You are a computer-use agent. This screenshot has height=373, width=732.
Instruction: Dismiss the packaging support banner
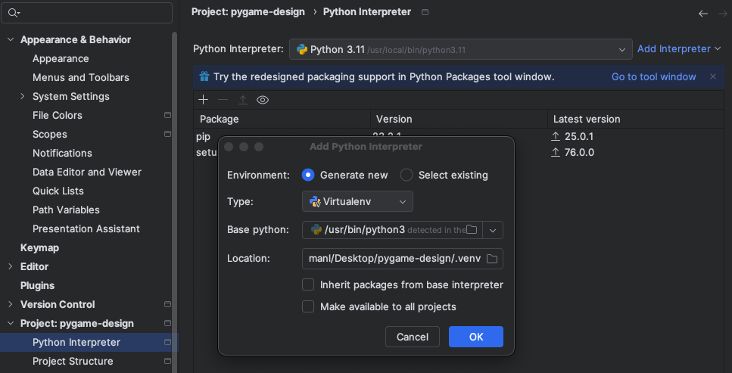712,76
